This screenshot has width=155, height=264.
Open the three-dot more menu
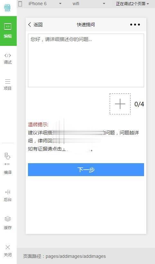(x=135, y=25)
